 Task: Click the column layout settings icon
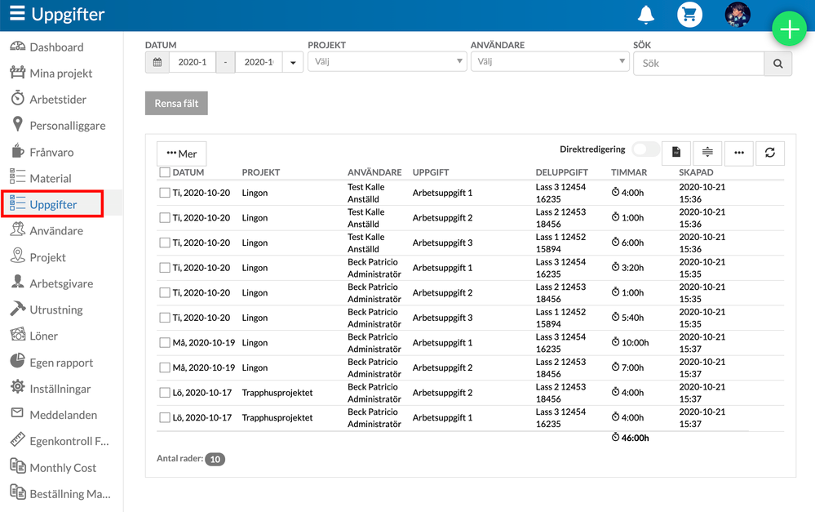click(707, 153)
